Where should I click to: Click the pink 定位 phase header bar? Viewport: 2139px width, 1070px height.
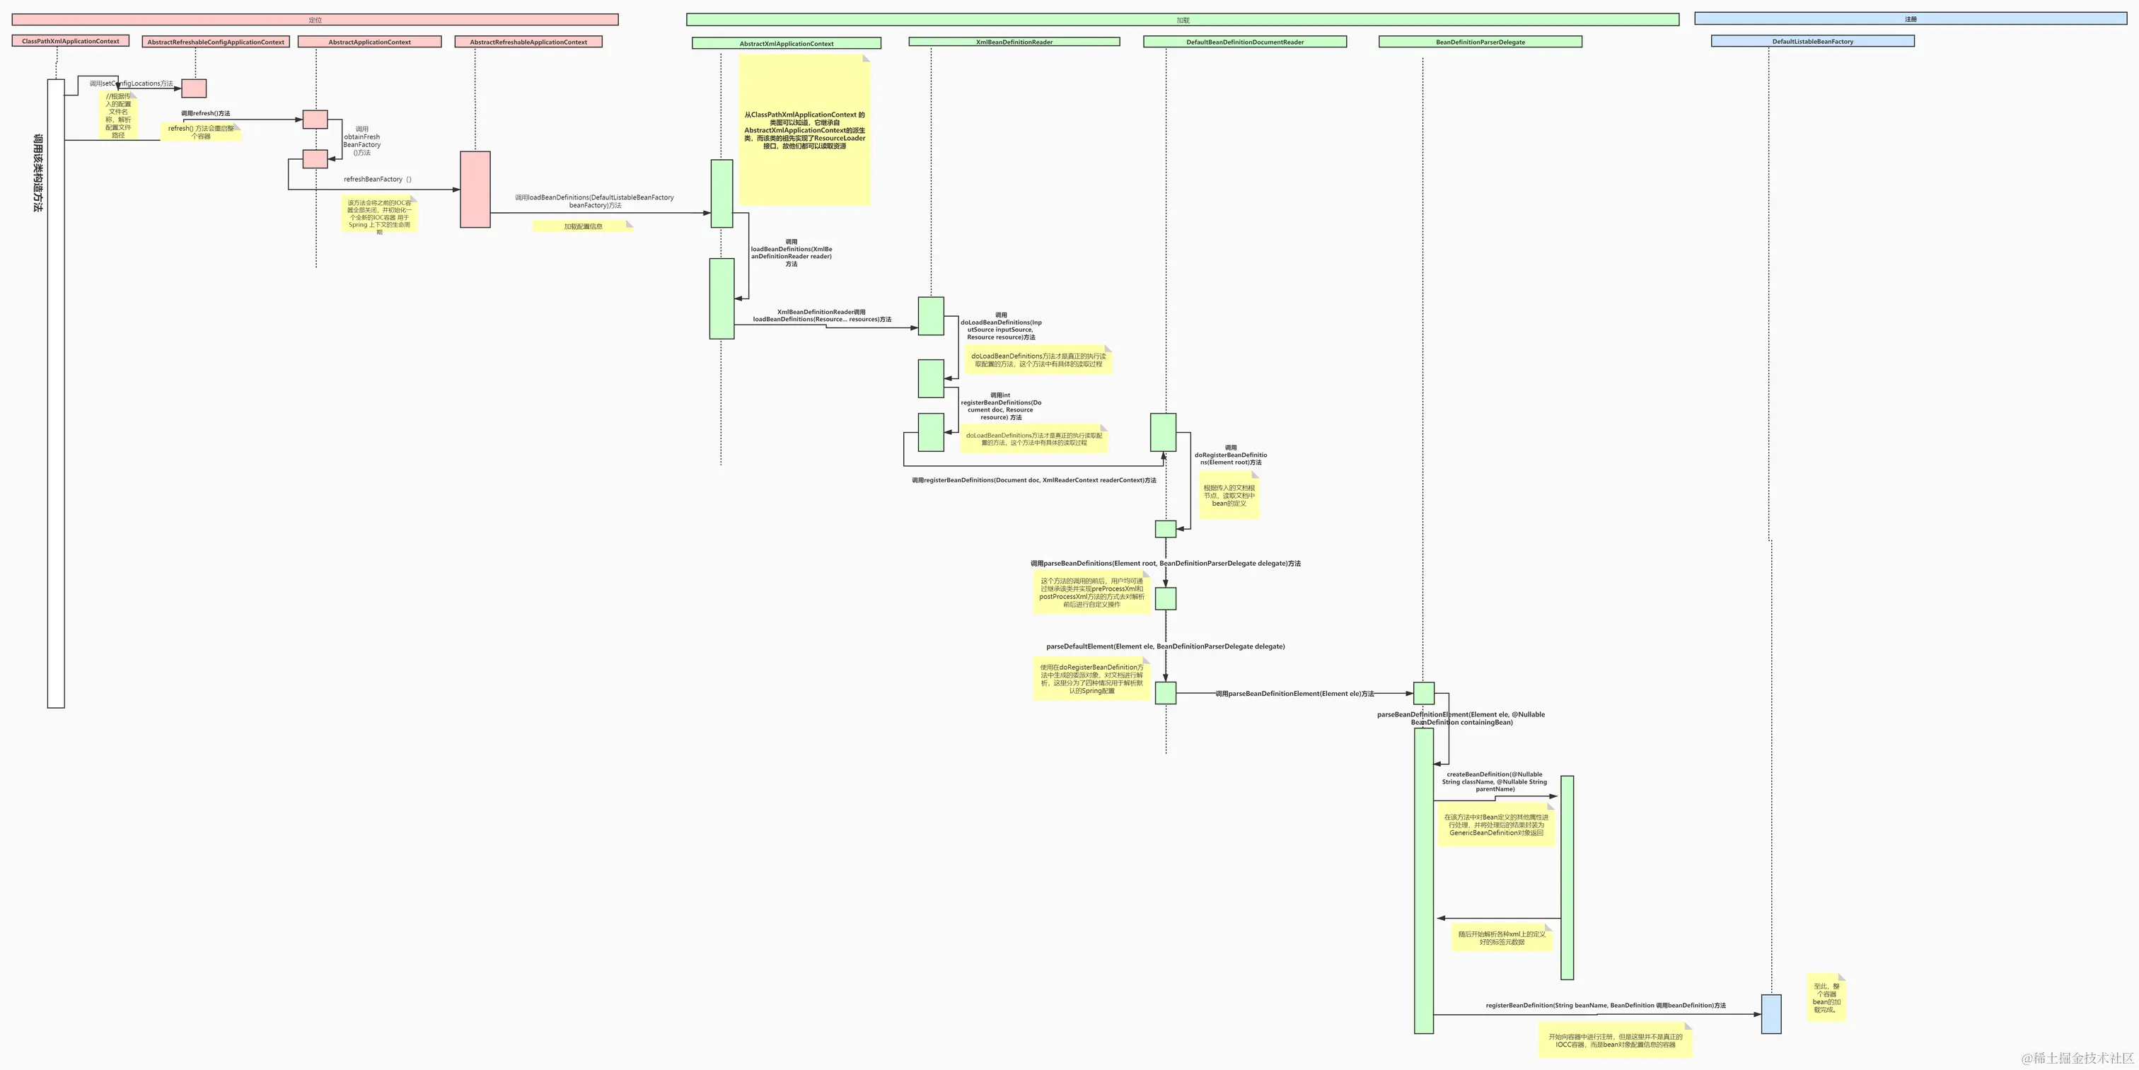(315, 19)
